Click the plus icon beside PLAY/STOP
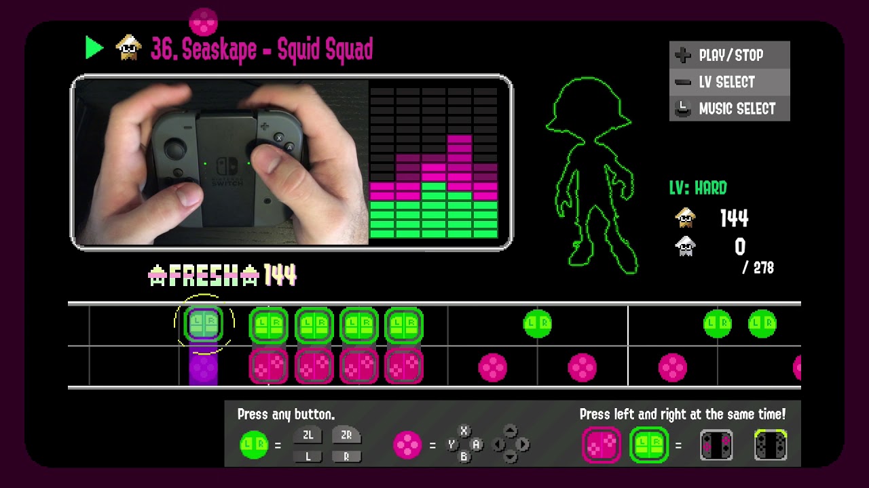Viewport: 869px width, 488px height. (683, 55)
